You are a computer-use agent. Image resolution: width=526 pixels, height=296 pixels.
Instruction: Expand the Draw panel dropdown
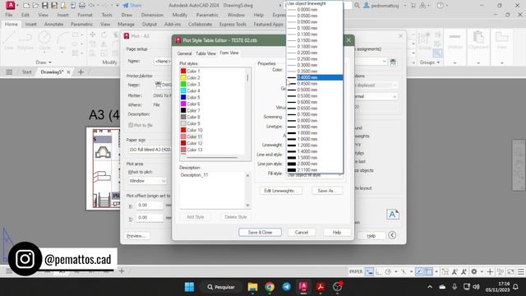44,62
